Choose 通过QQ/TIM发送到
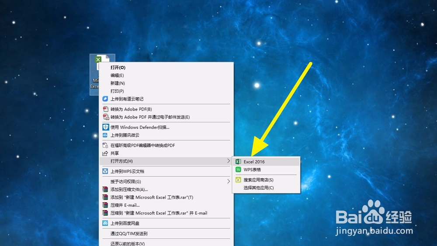 pos(166,233)
